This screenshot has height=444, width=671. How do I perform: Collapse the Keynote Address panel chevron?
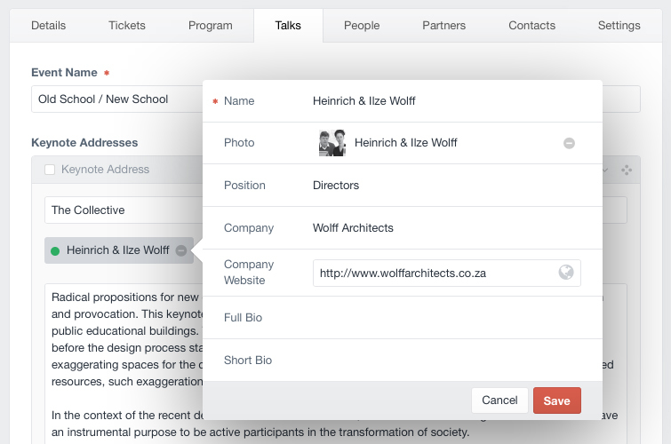(x=606, y=170)
